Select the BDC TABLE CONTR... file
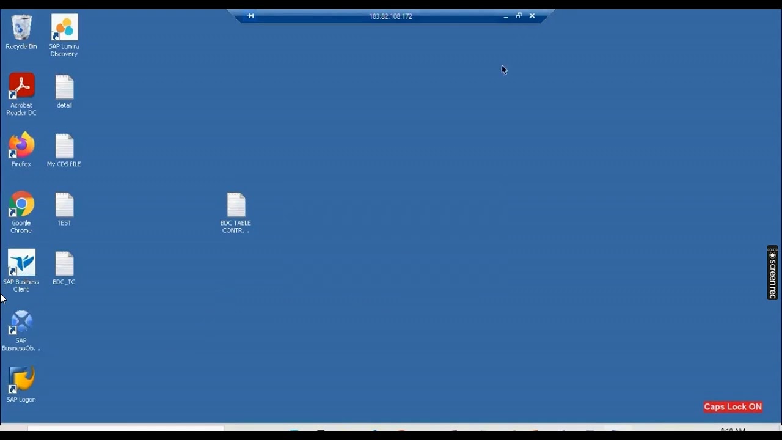The width and height of the screenshot is (782, 440). point(236,213)
